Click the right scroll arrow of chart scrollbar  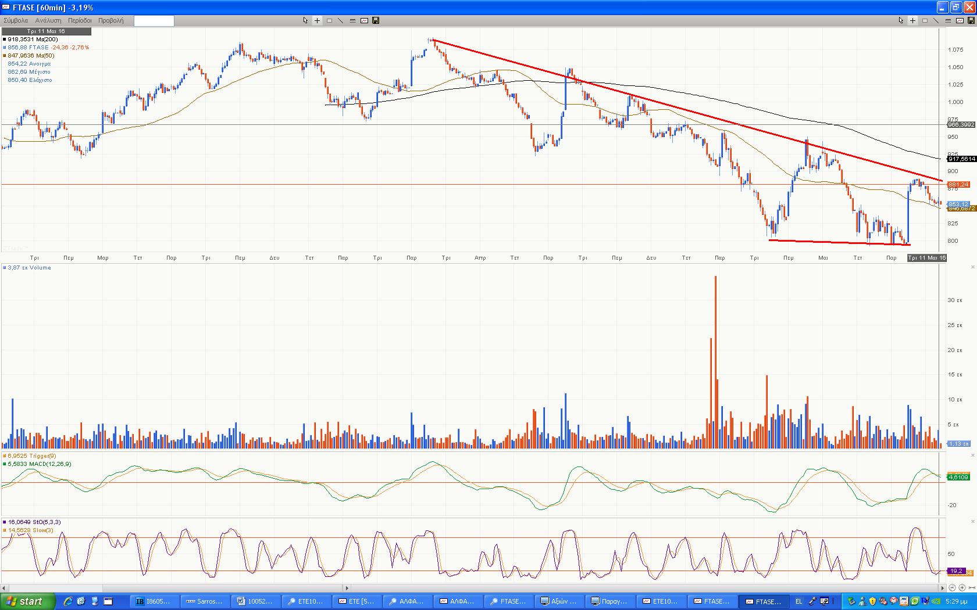[942, 588]
